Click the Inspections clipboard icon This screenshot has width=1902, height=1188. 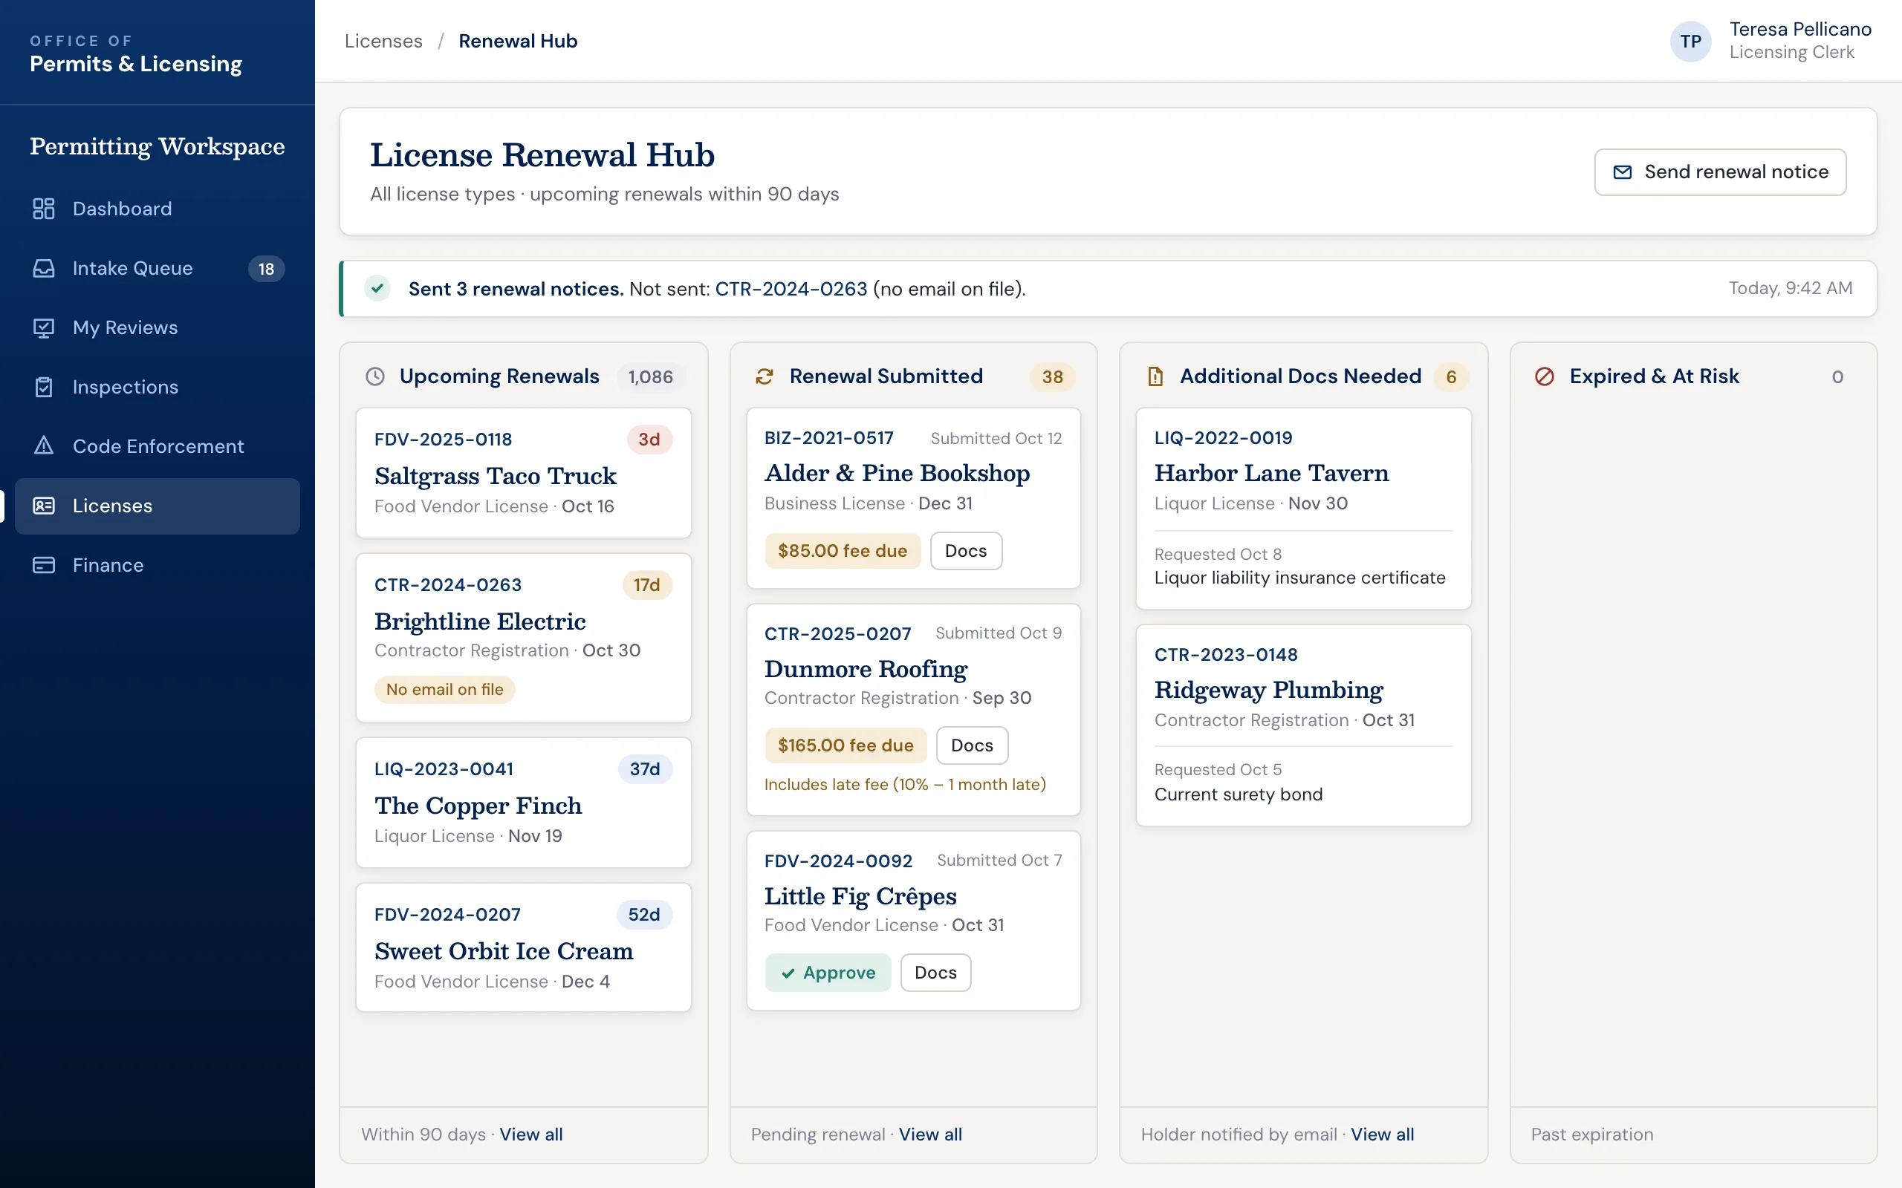pyautogui.click(x=44, y=388)
